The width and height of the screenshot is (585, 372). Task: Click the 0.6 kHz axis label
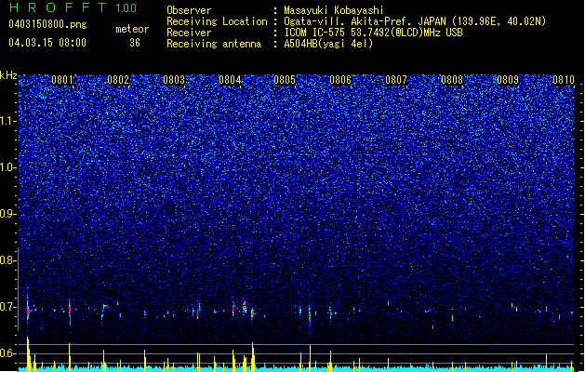click(x=7, y=353)
